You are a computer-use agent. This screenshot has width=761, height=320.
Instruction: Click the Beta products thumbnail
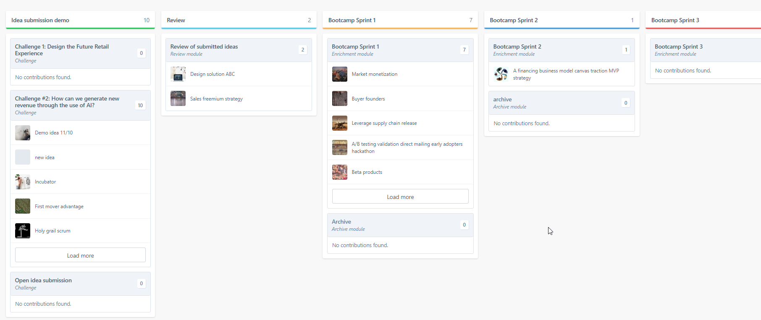pyautogui.click(x=340, y=172)
